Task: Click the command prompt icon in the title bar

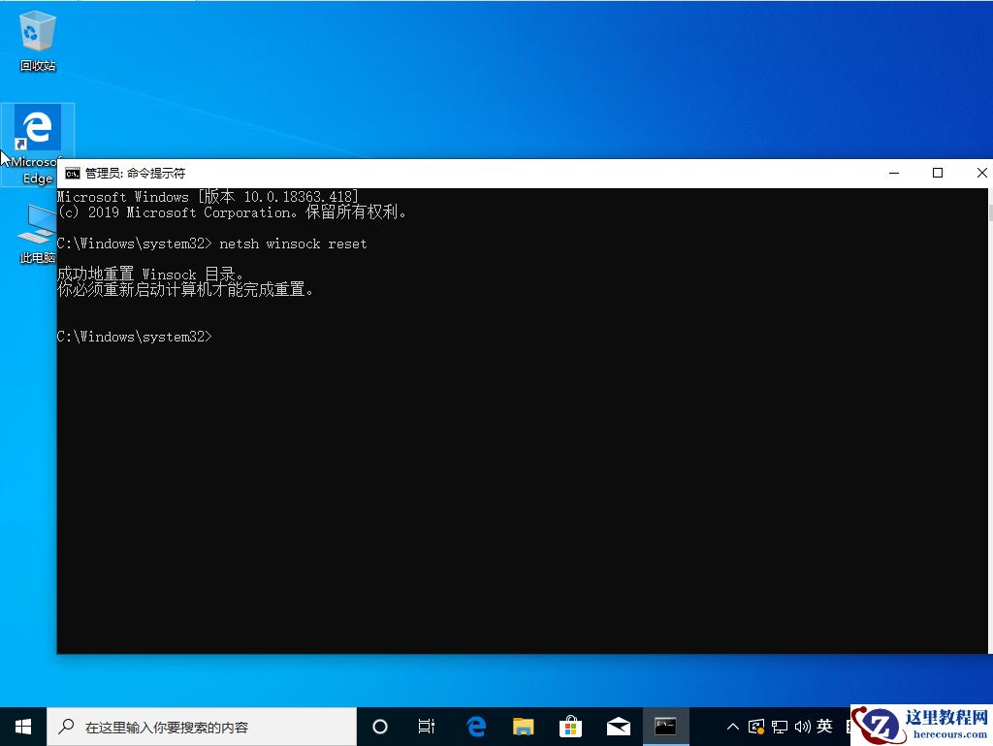Action: point(73,173)
